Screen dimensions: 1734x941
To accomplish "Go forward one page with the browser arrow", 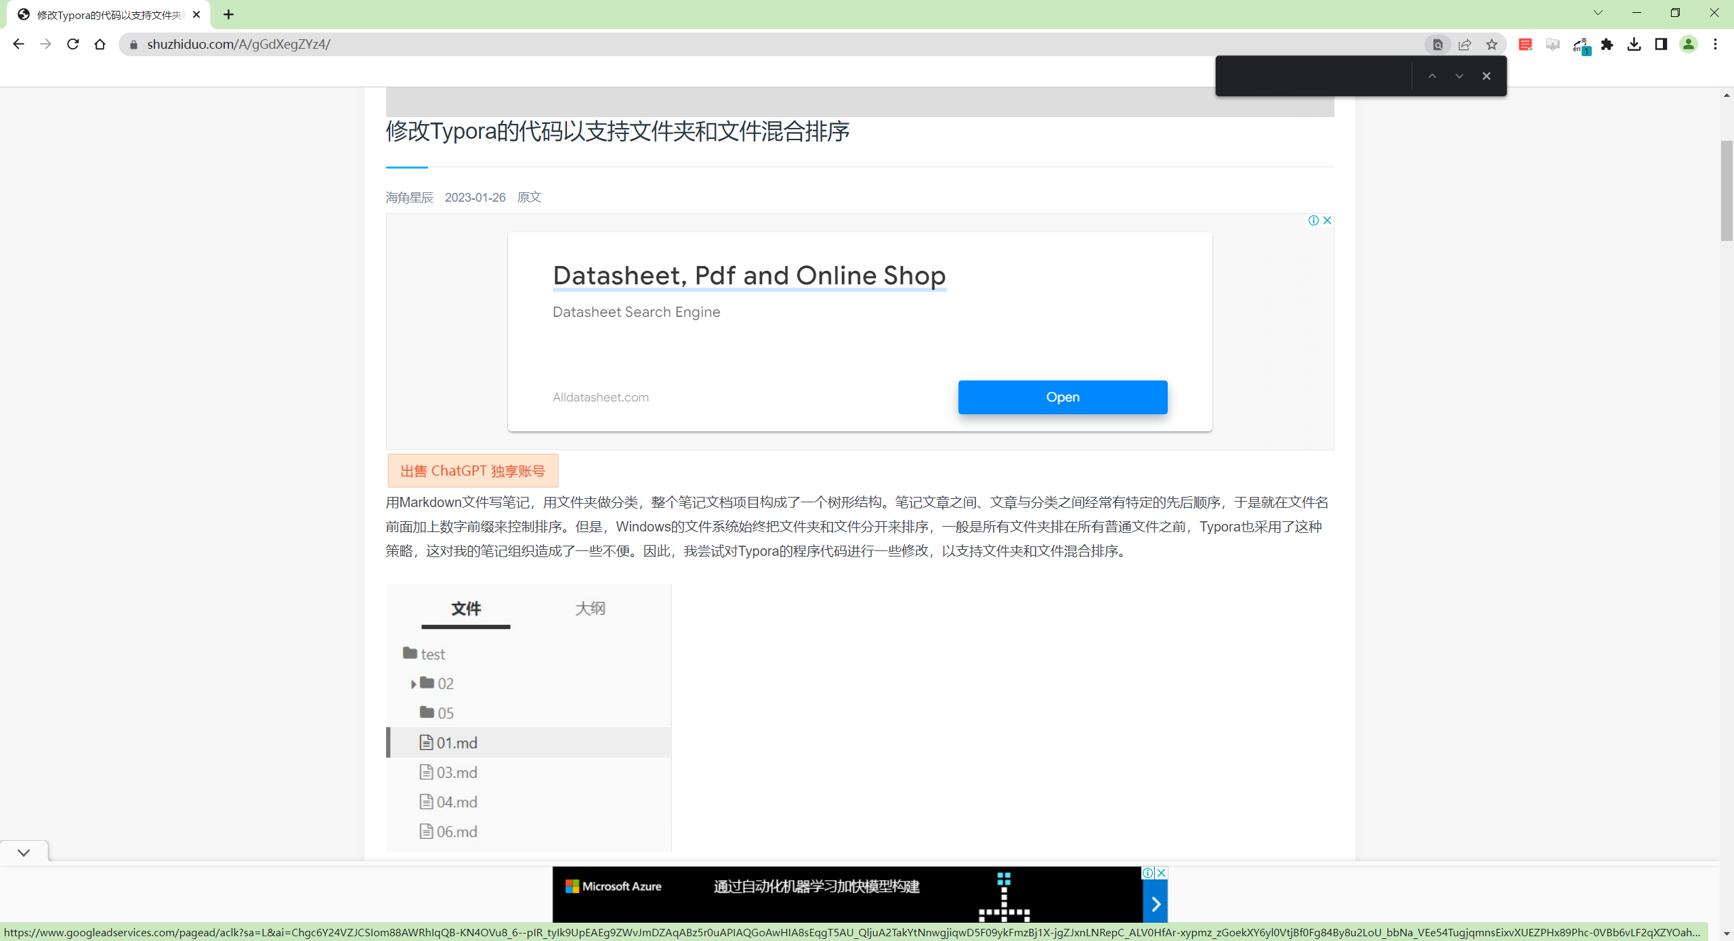I will pos(45,44).
